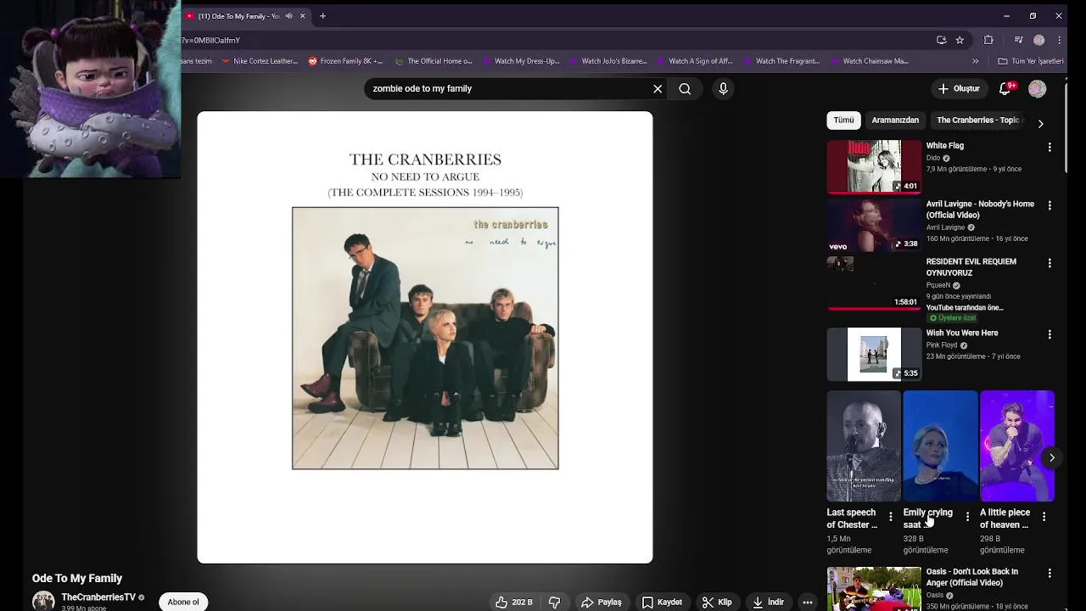The image size is (1086, 611).
Task: Open Frozen Family 8K bookmark
Action: click(345, 61)
